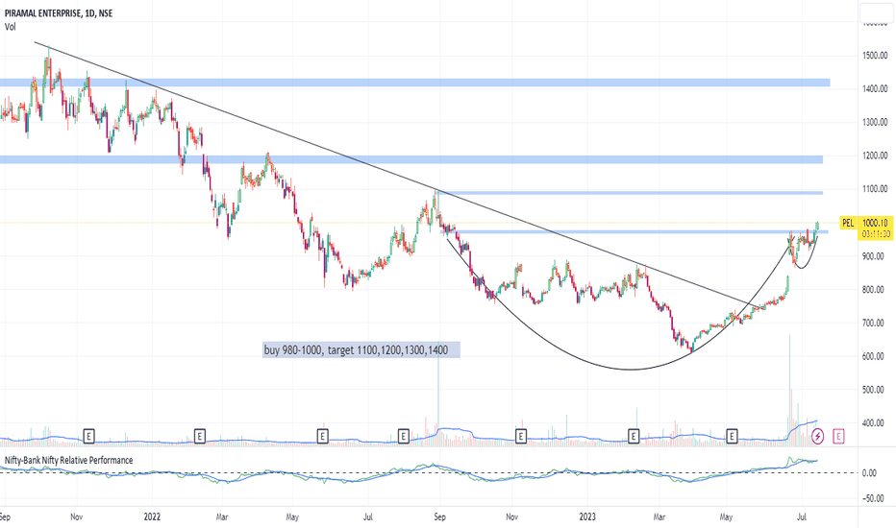Select the small handle curve near July 2023

tap(804, 267)
